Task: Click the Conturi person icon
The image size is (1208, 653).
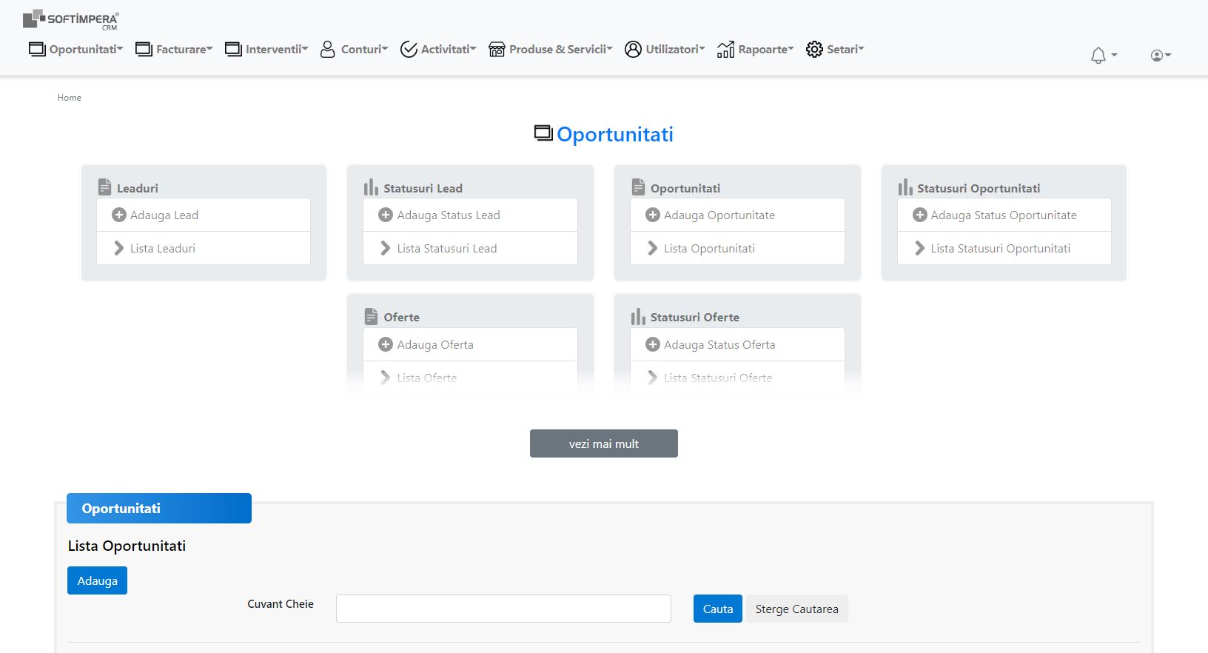Action: click(x=328, y=49)
